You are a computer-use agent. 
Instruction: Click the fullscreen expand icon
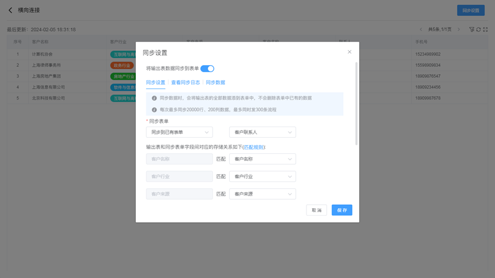tap(485, 29)
